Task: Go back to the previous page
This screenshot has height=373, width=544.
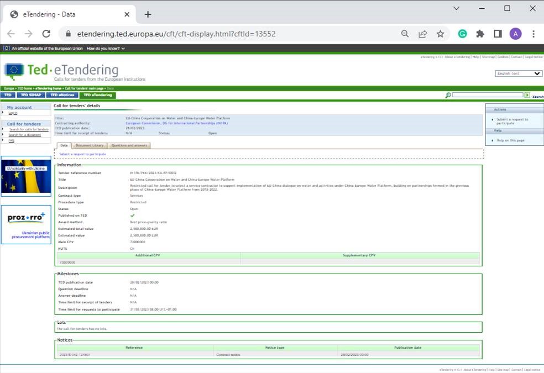Action: [11, 34]
